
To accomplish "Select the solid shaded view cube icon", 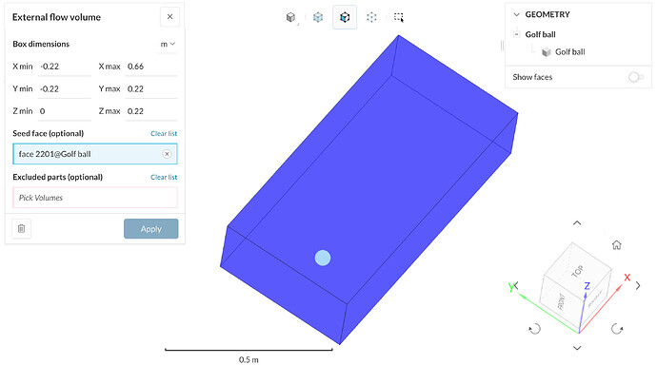I will (x=290, y=17).
